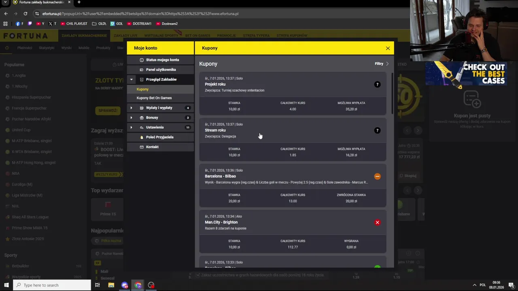
Task: Click the Chrome taskbar icon
Action: tap(138, 285)
